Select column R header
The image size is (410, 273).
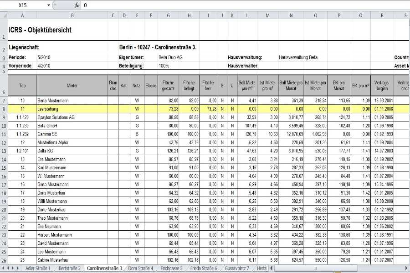[382, 15]
